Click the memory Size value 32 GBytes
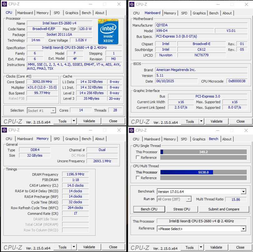253x252 pixels. pyautogui.click(x=35, y=155)
